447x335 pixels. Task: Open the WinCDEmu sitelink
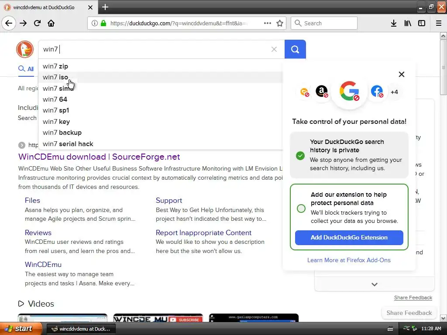(x=43, y=265)
